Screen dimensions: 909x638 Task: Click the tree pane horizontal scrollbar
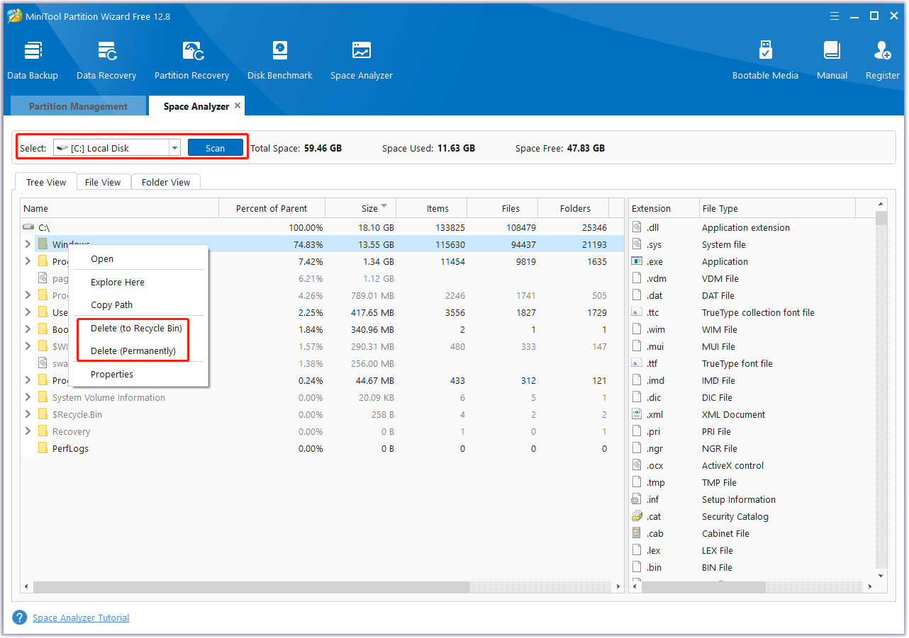click(252, 587)
